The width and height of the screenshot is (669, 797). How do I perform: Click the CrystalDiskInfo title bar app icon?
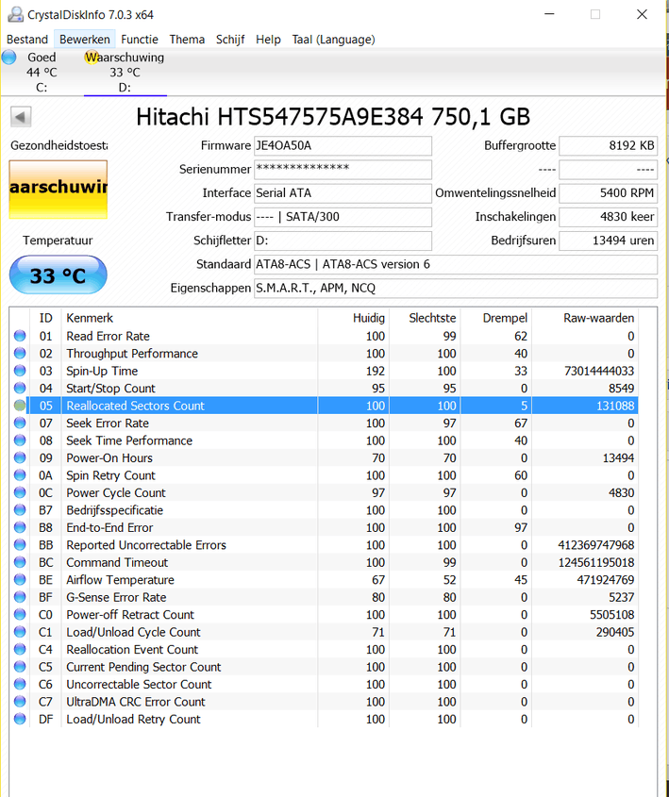click(x=16, y=14)
